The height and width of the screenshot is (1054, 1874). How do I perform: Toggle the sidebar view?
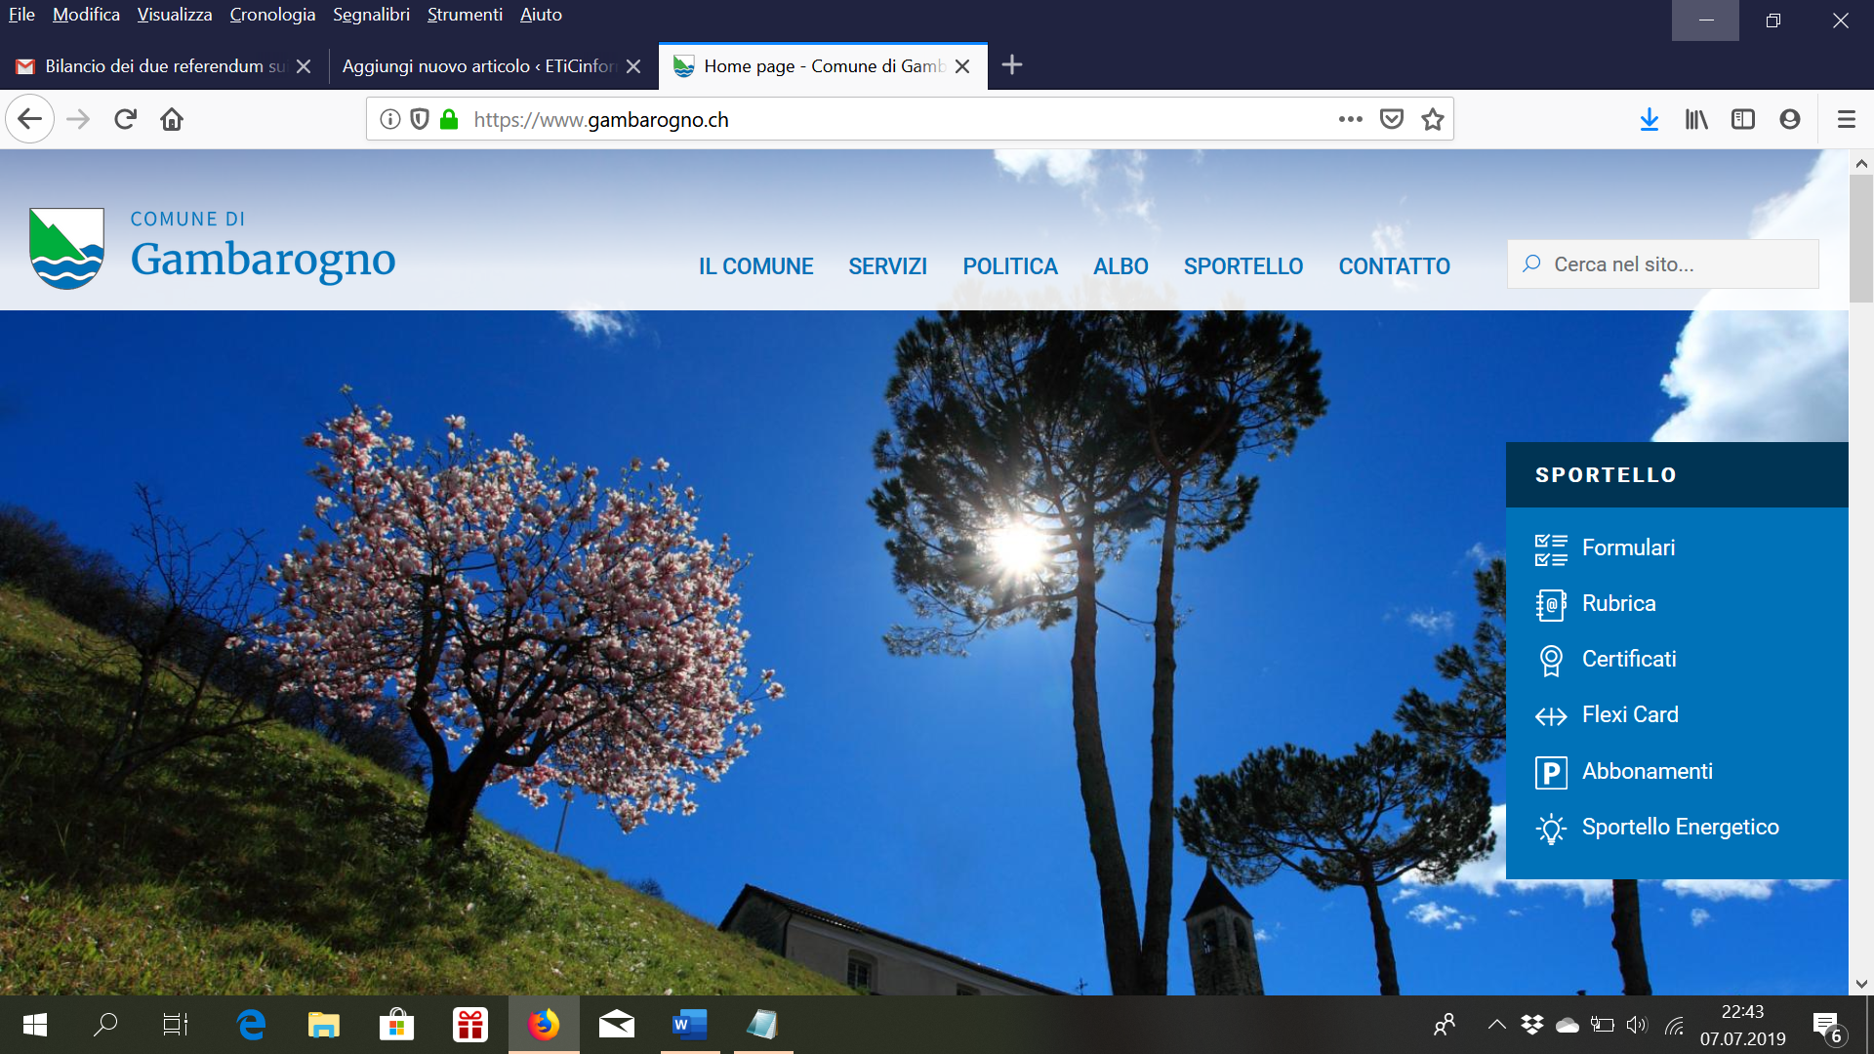click(x=1743, y=119)
